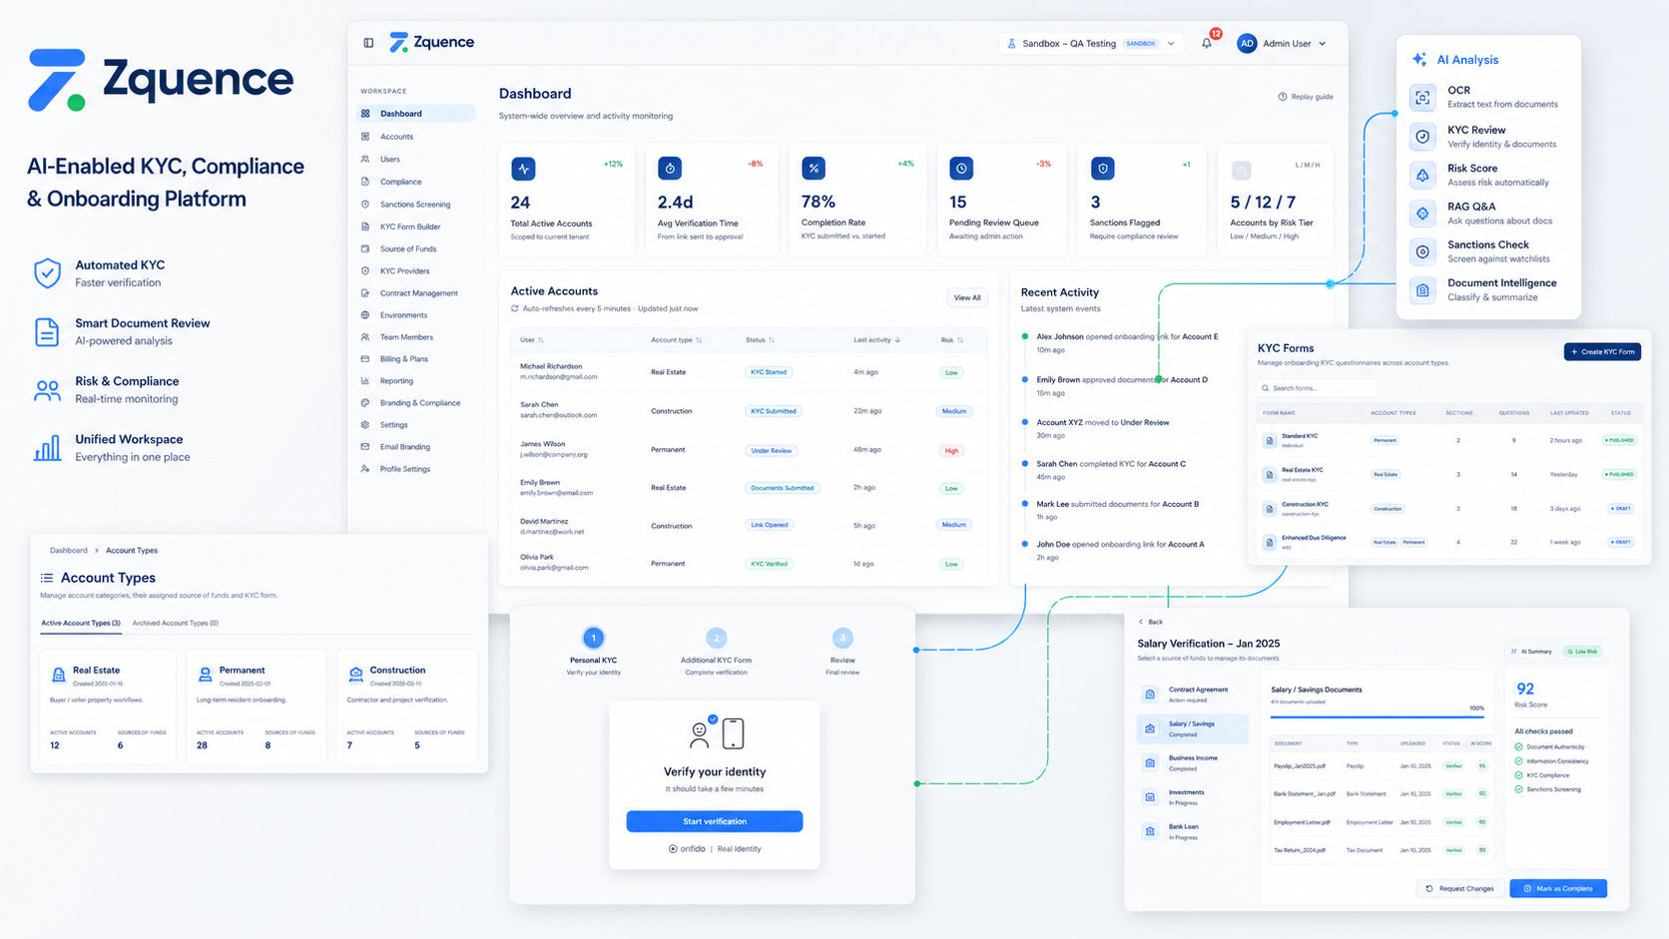
Task: Open Sanctions Screening in the sidebar
Action: coord(415,205)
